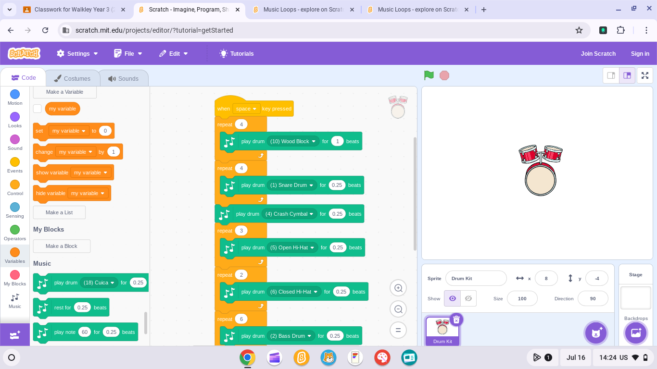Viewport: 657px width, 369px height.
Task: Add a new browser tab
Action: point(484,10)
